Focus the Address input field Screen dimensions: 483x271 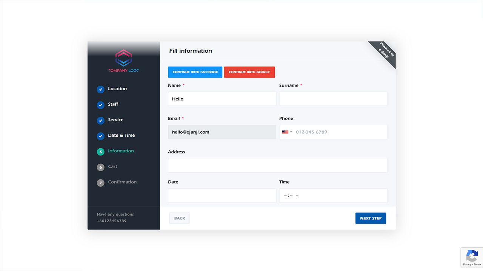pyautogui.click(x=278, y=165)
